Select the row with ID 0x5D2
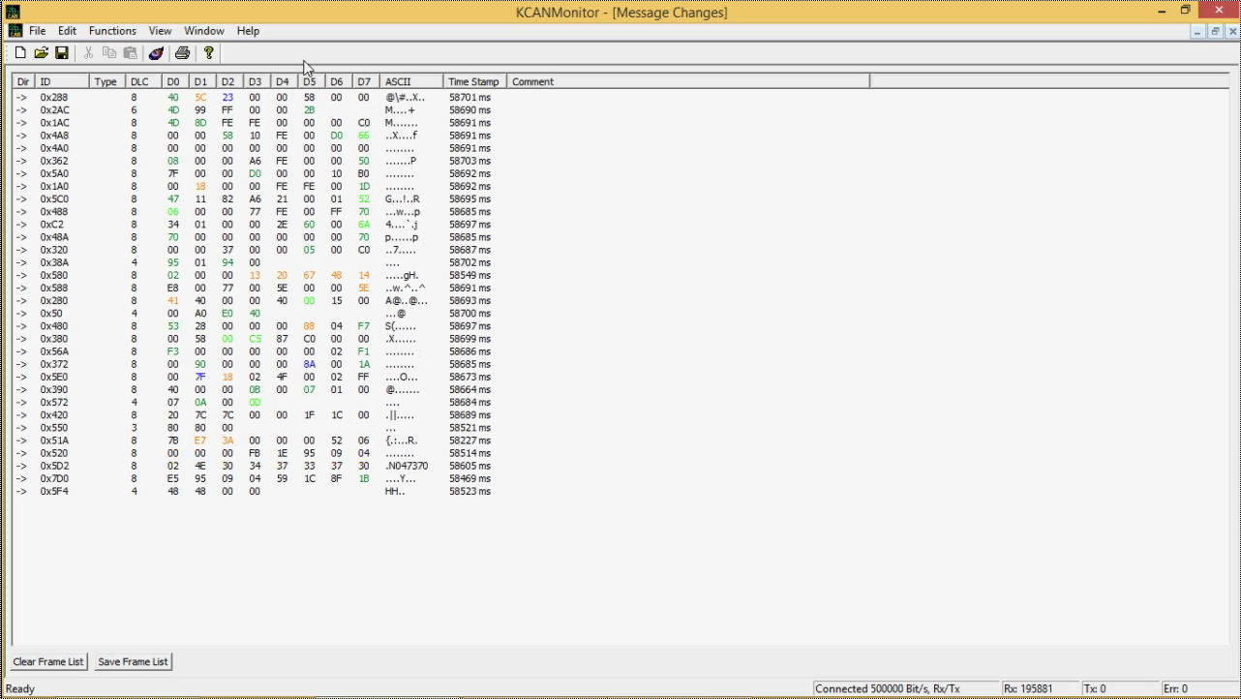1241x699 pixels. (54, 466)
